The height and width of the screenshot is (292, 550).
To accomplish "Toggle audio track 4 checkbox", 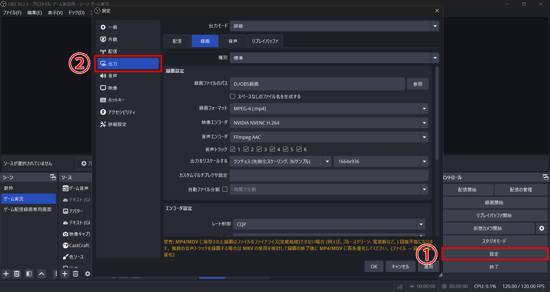I will (272, 149).
